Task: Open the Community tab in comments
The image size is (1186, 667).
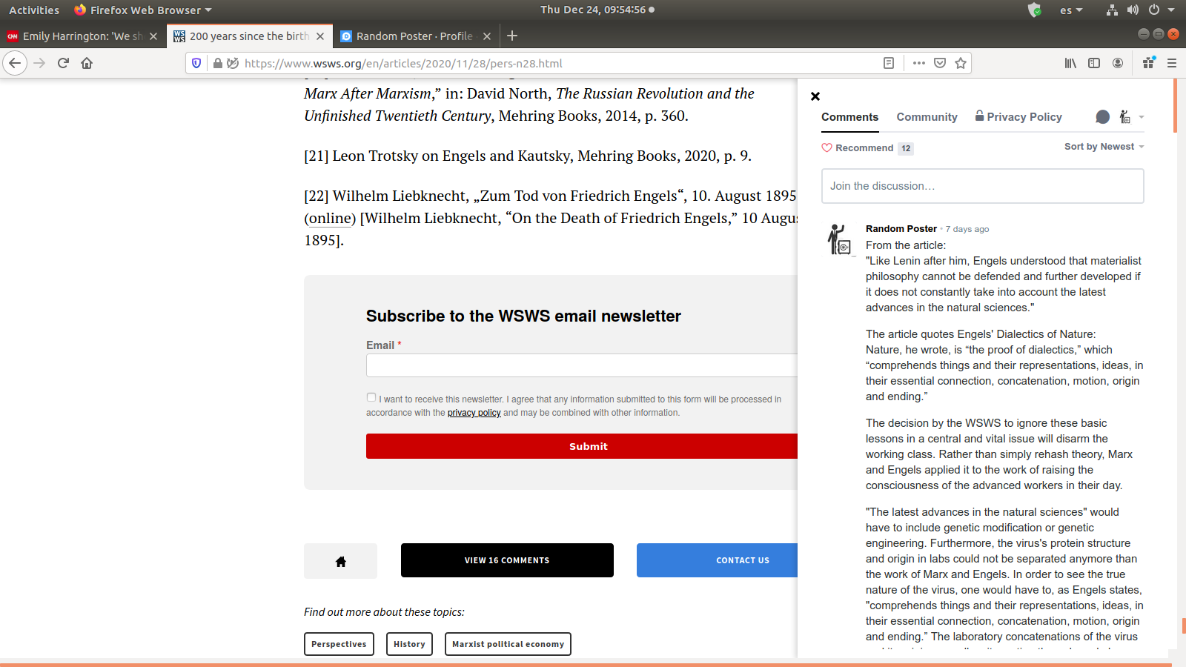Action: [927, 117]
